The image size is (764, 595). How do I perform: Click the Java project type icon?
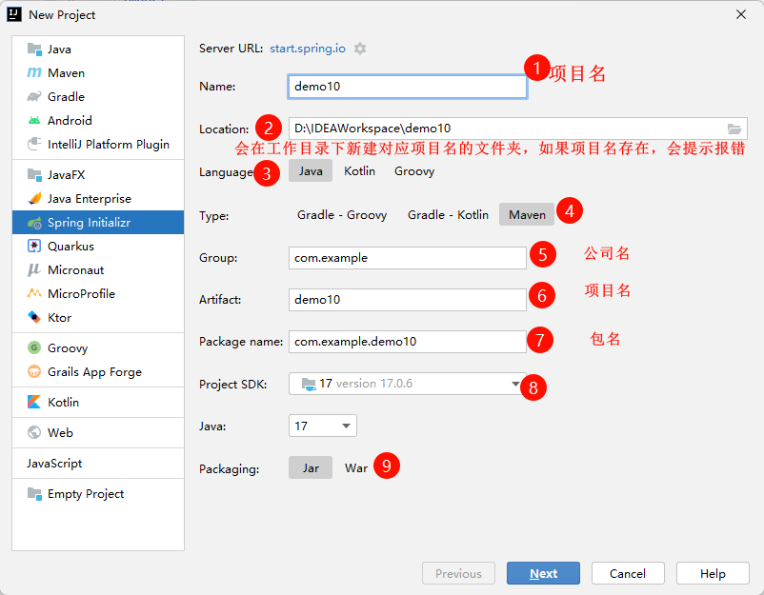coord(34,50)
